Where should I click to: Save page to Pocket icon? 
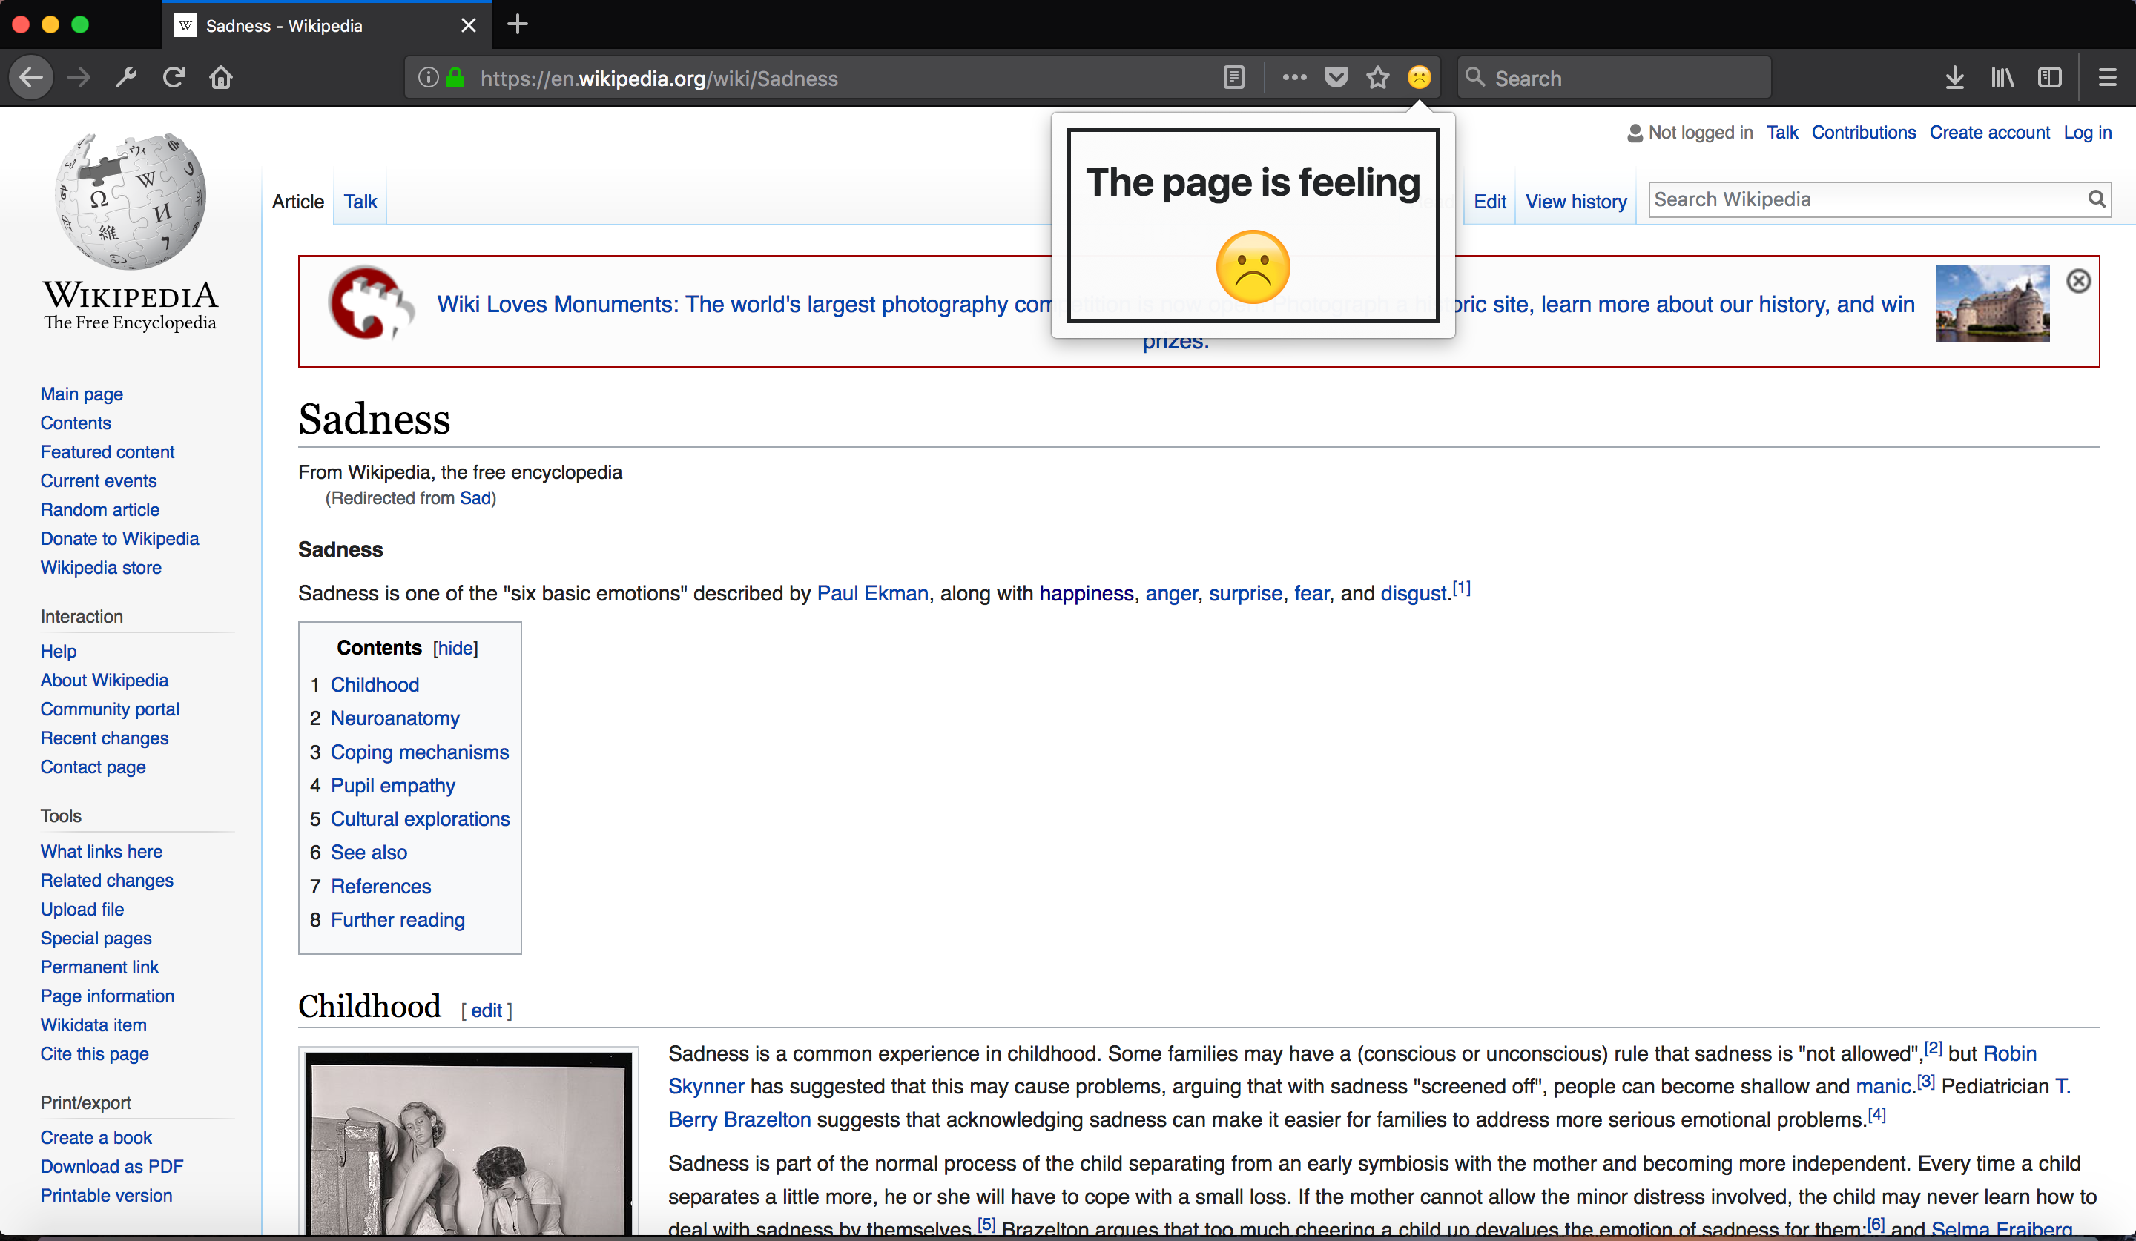1336,78
